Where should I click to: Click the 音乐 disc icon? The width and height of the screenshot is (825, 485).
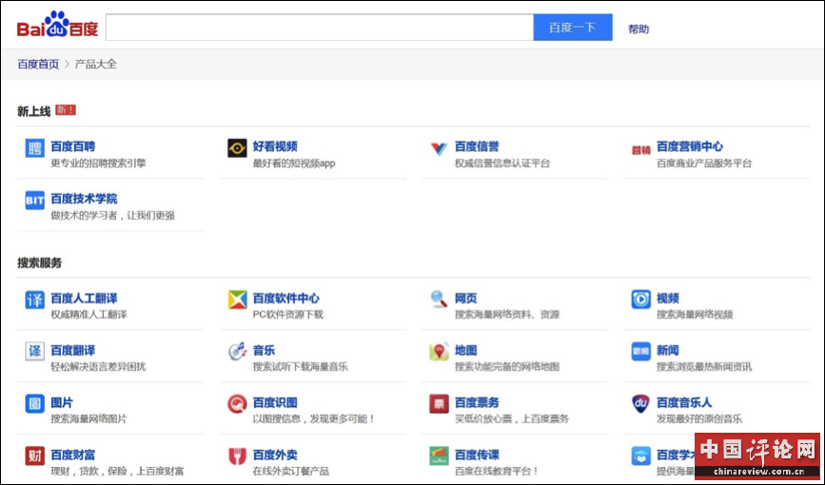coord(237,352)
